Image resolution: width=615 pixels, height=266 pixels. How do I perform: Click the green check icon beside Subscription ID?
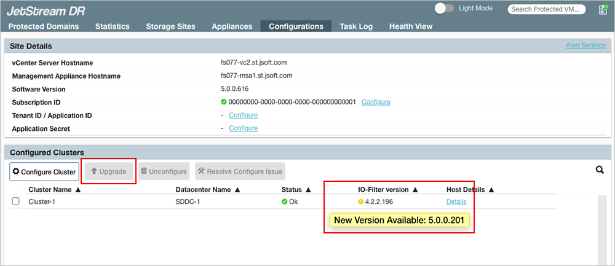224,102
